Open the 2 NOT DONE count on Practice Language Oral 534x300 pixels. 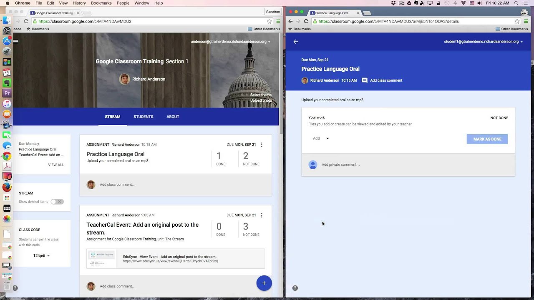[251, 159]
